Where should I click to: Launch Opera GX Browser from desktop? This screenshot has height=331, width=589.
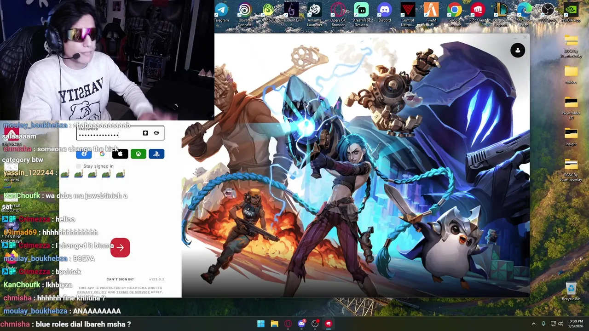click(338, 15)
